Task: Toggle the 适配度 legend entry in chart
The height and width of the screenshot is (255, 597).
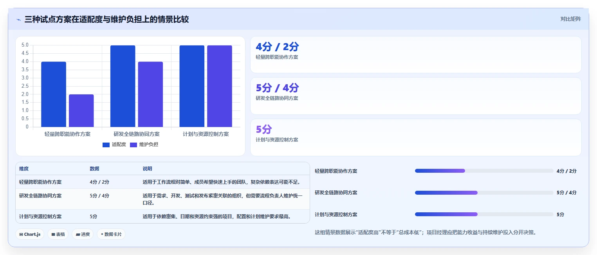Action: point(114,145)
